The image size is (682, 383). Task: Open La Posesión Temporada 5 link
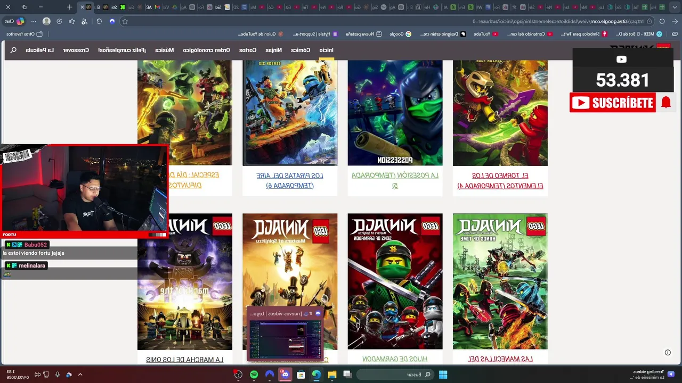point(395,180)
